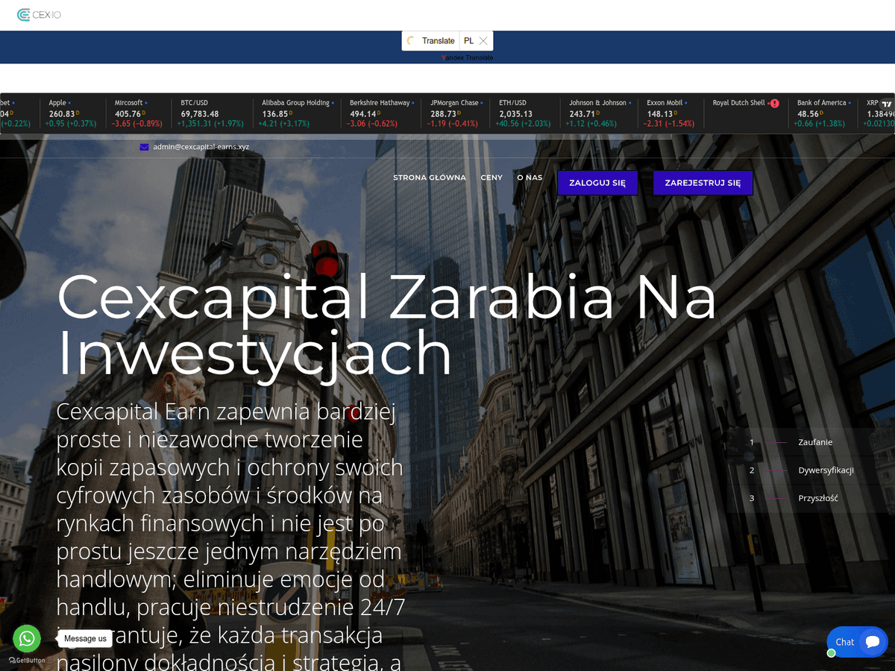The height and width of the screenshot is (671, 895).
Task: Click Exxon Mobil change −2.31 (−1.54%)
Action: click(x=671, y=124)
